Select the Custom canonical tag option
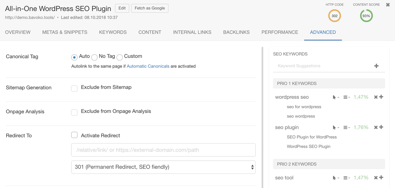This screenshot has height=188, width=395. (119, 57)
